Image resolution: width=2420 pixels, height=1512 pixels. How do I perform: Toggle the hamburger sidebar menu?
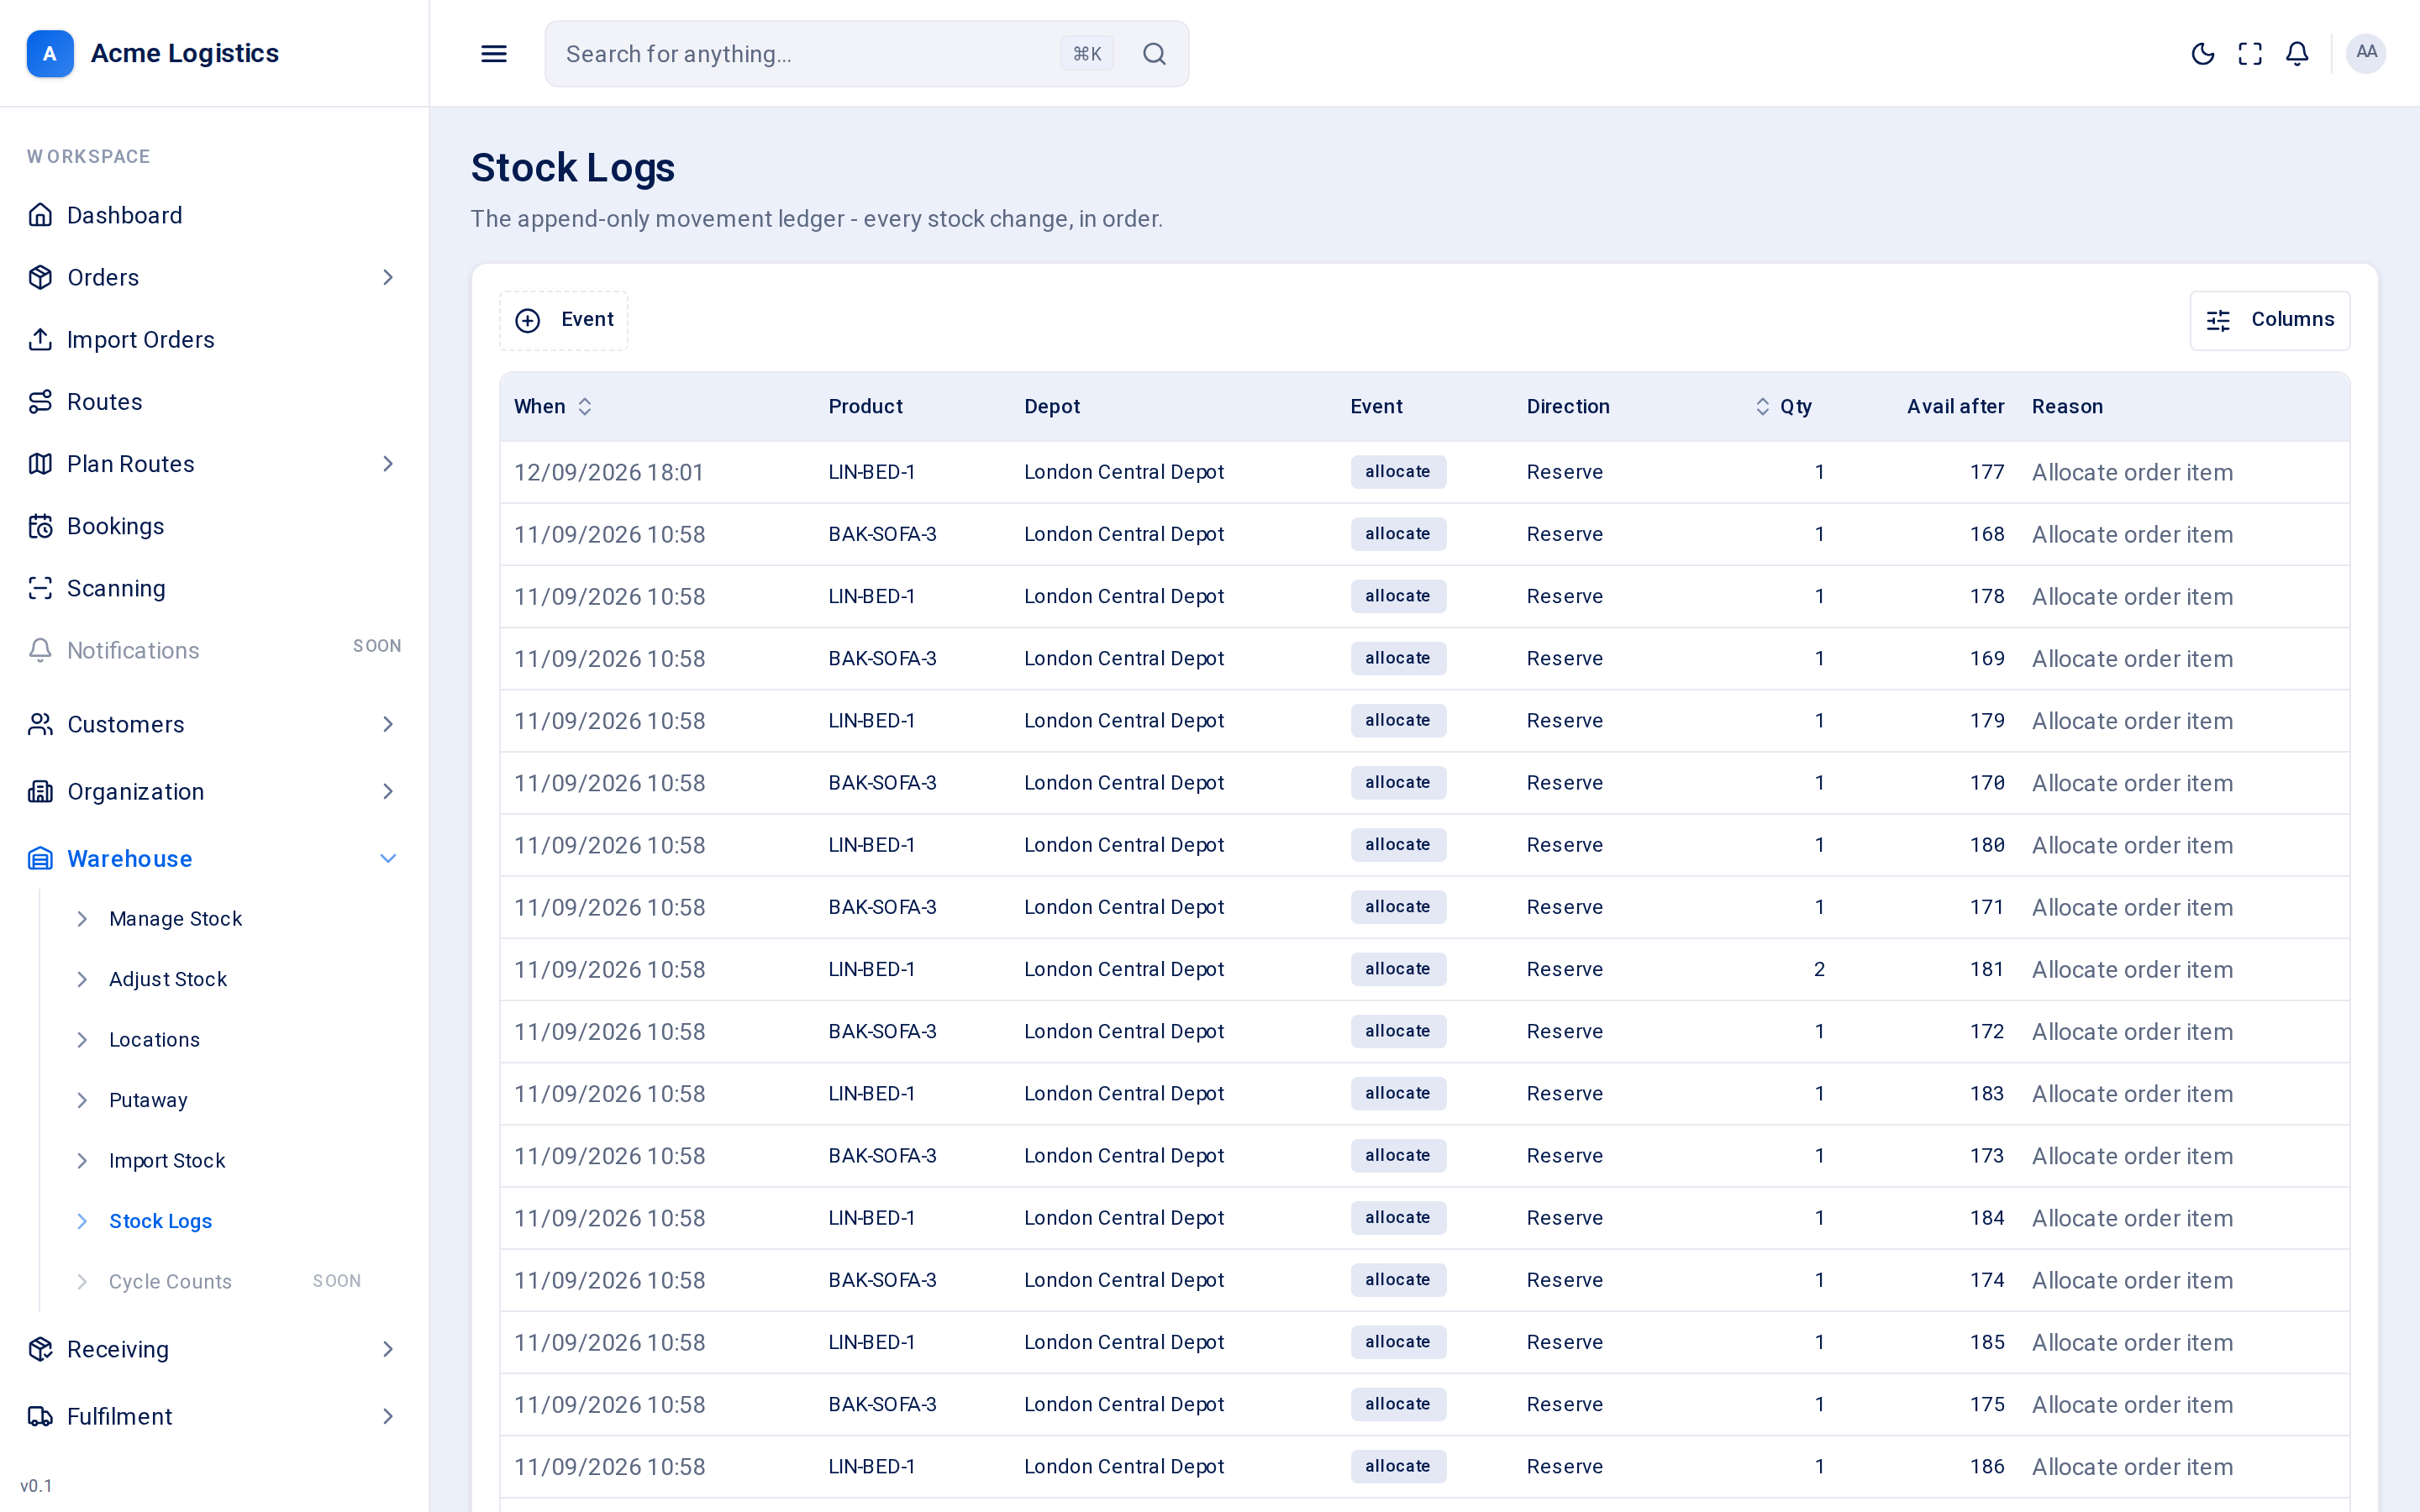(494, 53)
